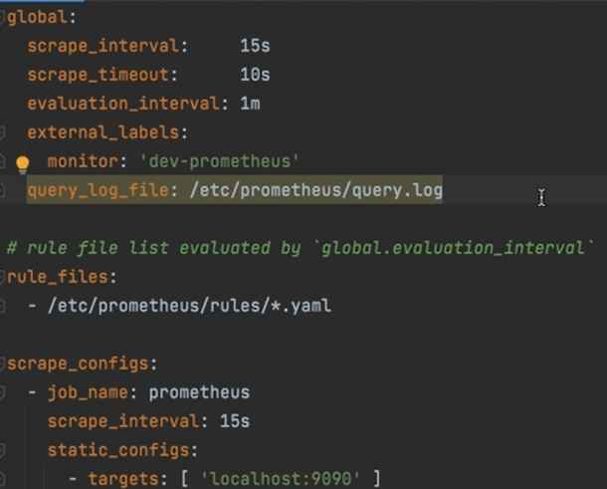Click the highlighted query_log_file key
Viewport: 607px width, 489px height.
tap(98, 190)
